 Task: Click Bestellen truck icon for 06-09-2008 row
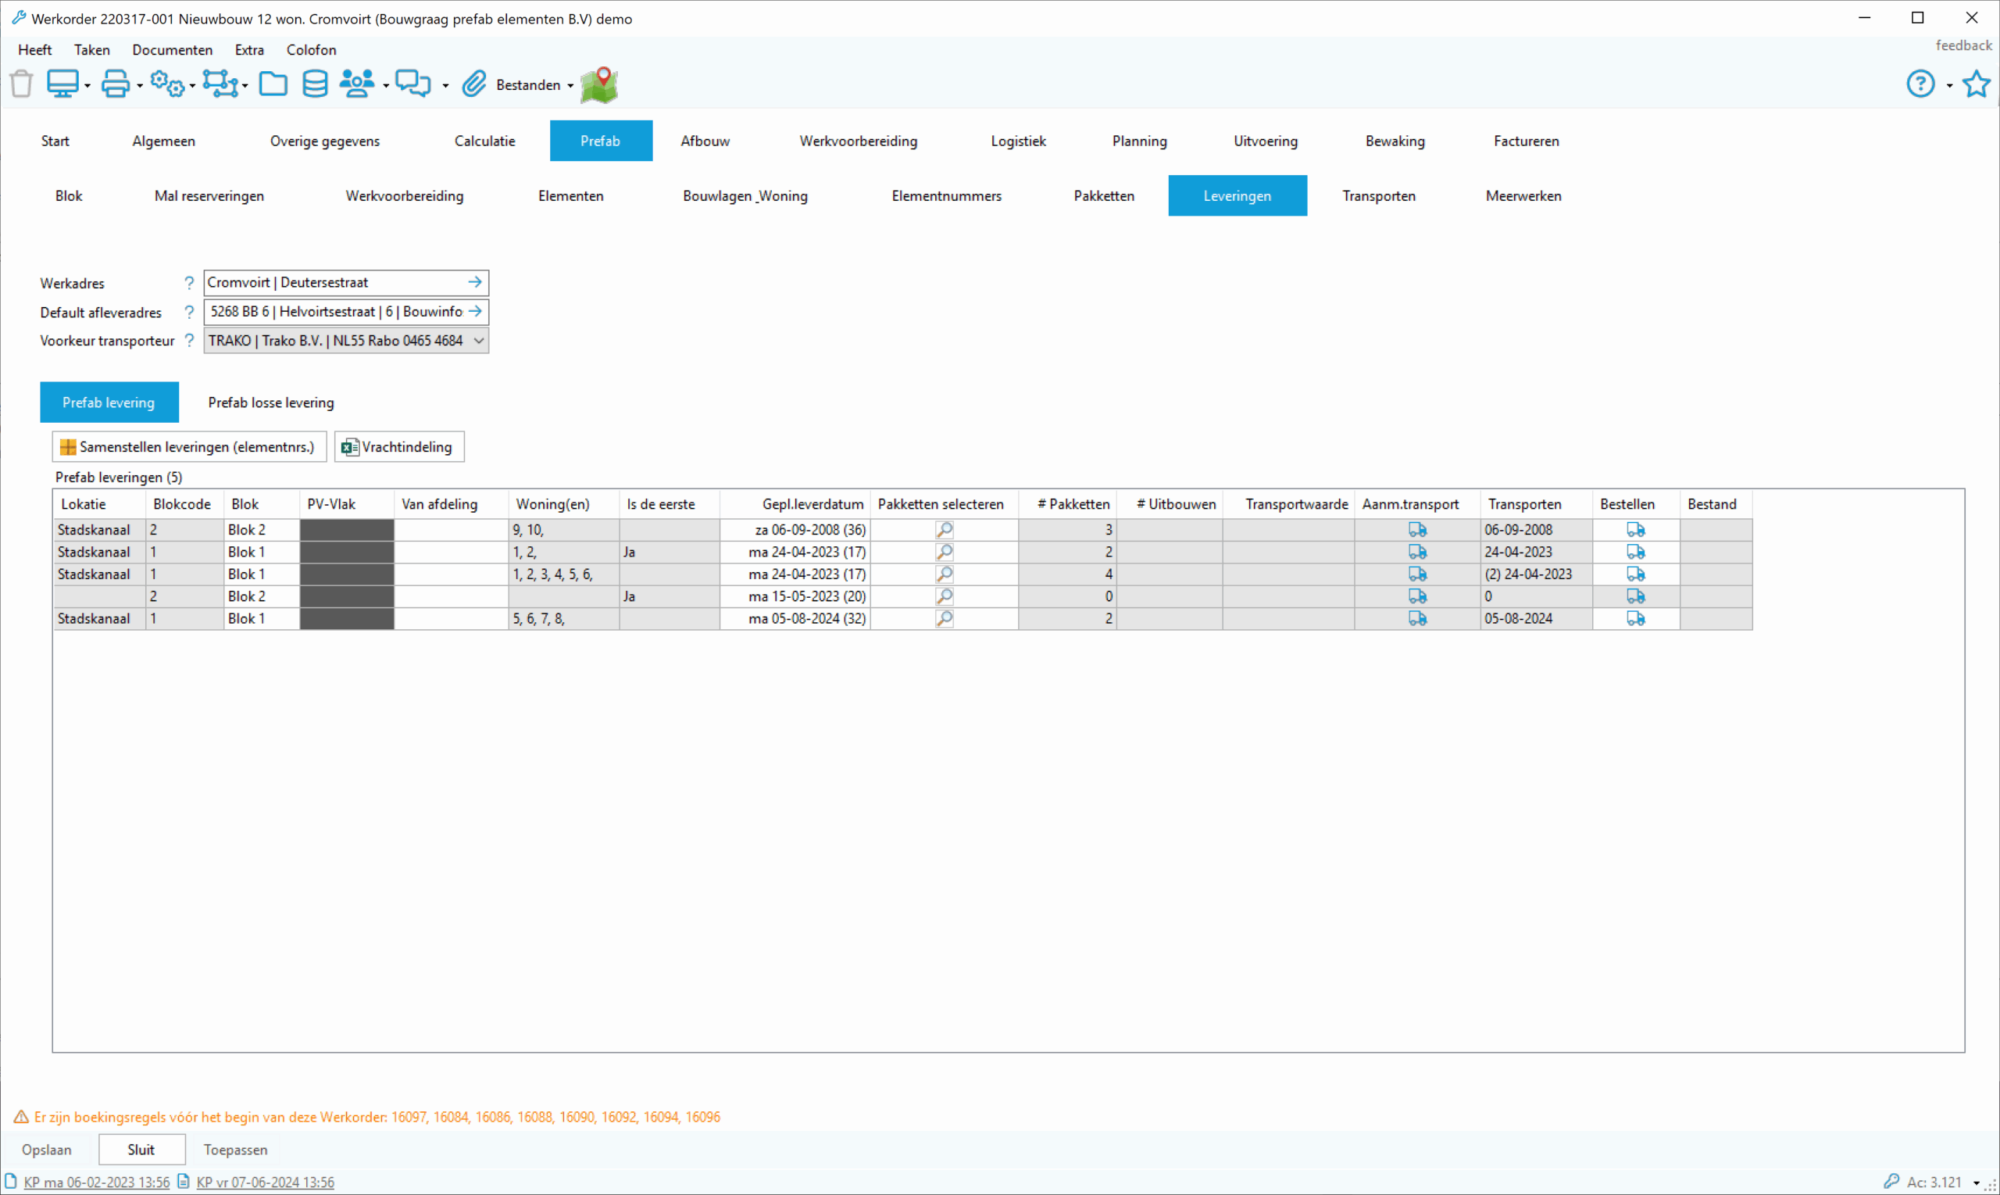1635,530
